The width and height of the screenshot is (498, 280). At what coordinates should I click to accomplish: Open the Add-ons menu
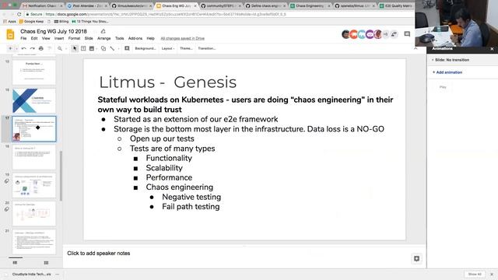click(135, 38)
